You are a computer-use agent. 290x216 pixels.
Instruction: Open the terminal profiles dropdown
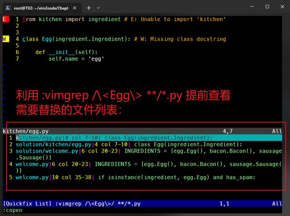pyautogui.click(x=98, y=8)
